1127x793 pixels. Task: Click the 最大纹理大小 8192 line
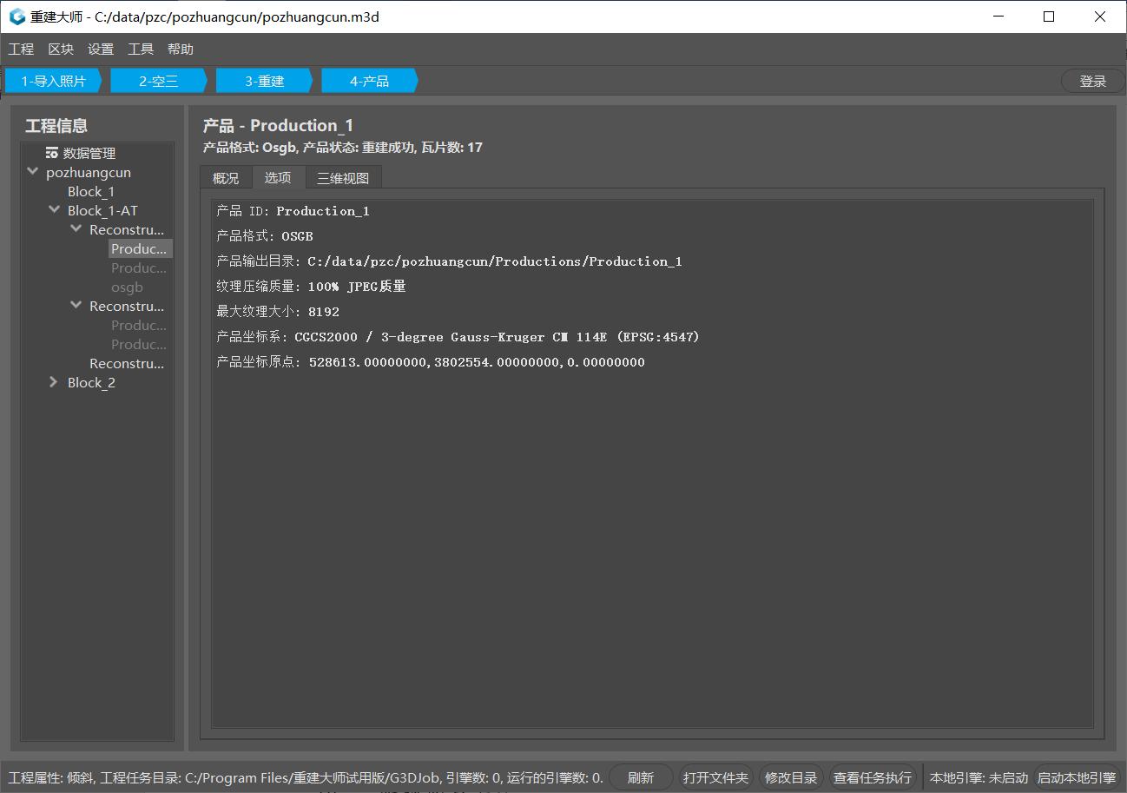coord(278,312)
